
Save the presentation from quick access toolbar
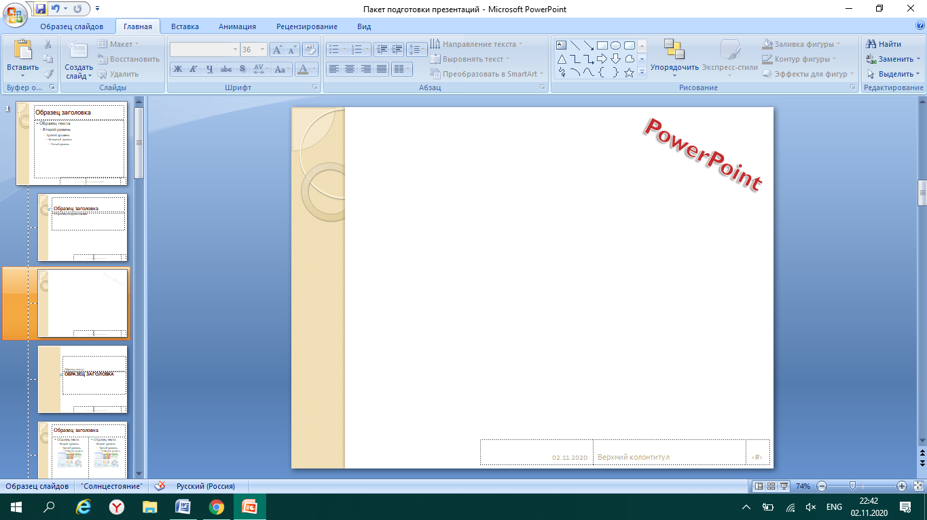pos(41,9)
